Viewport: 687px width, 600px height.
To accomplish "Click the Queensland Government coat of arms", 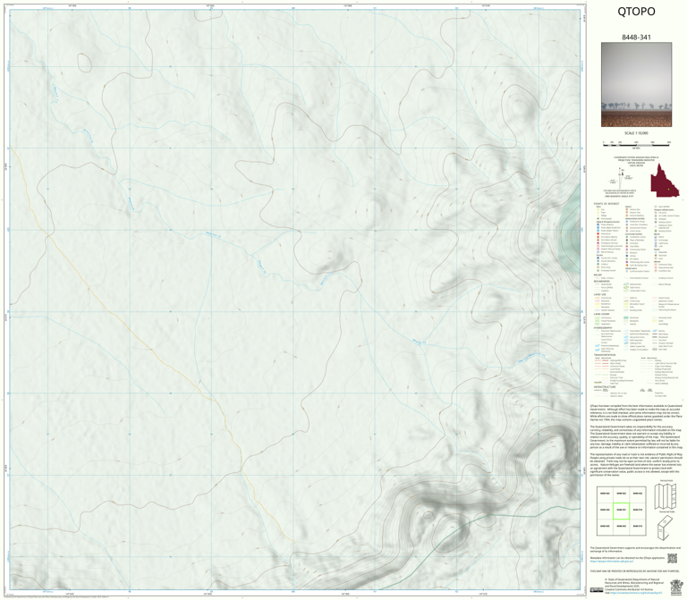I will 677,587.
